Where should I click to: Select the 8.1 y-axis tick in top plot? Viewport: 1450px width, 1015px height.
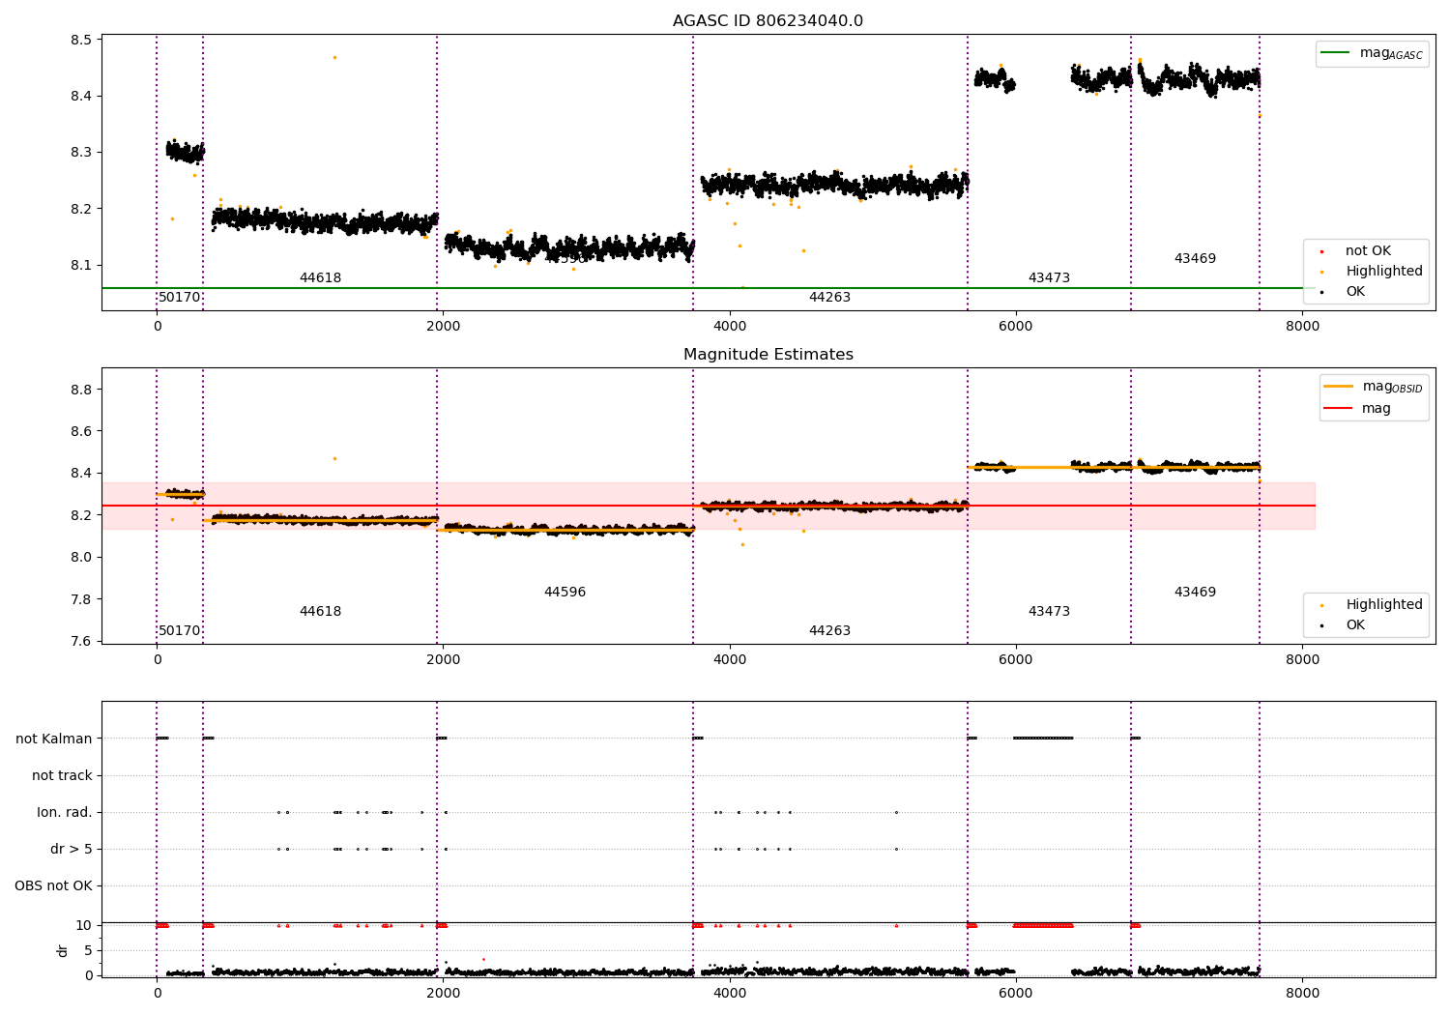pyautogui.click(x=81, y=265)
